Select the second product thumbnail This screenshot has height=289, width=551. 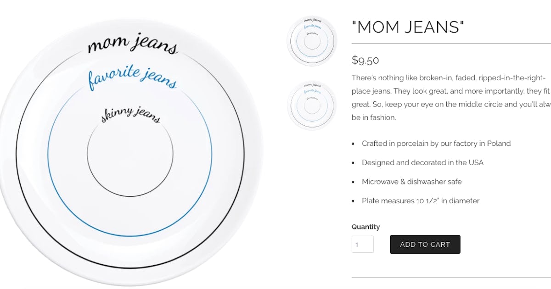click(311, 106)
